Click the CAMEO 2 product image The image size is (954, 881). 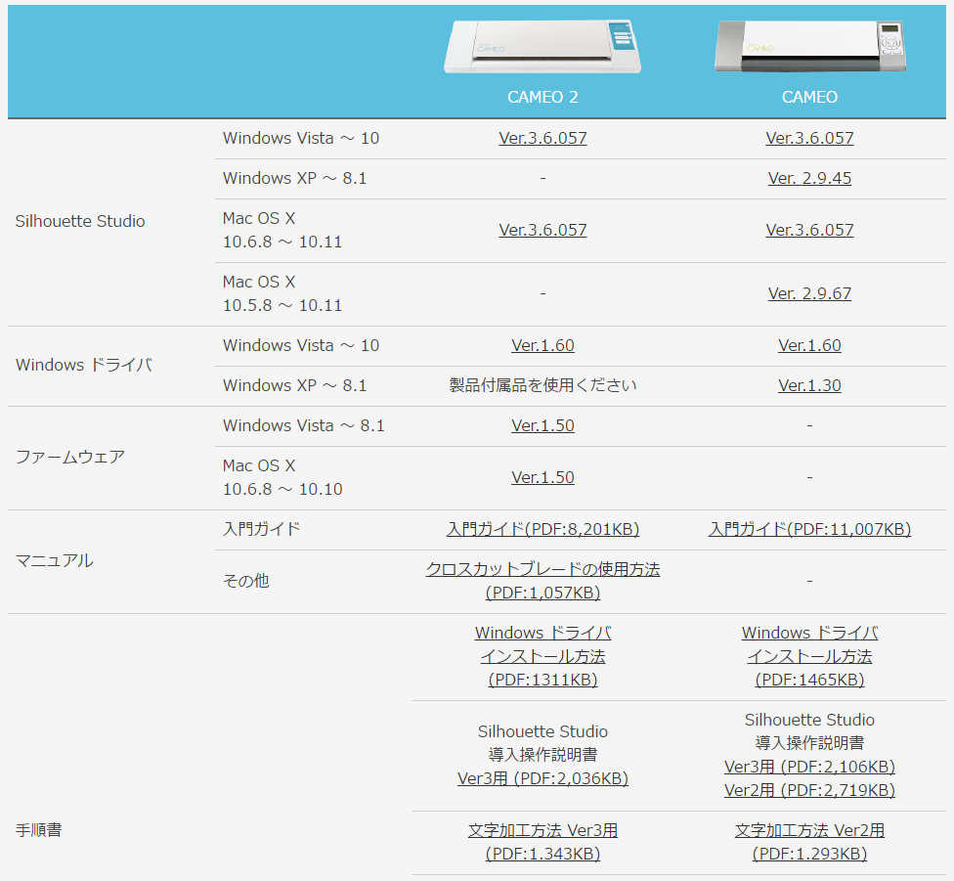coord(542,47)
